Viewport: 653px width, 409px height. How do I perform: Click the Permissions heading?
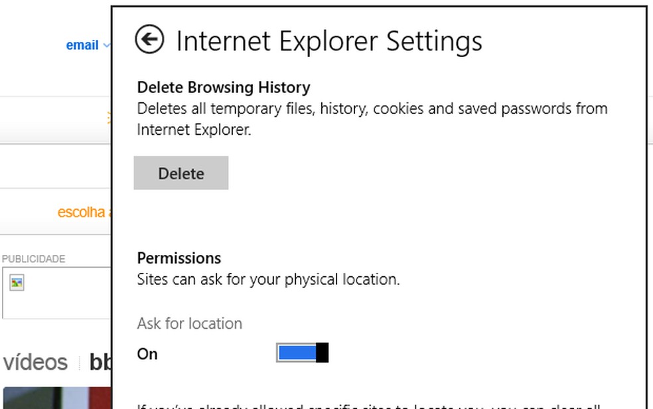point(179,258)
